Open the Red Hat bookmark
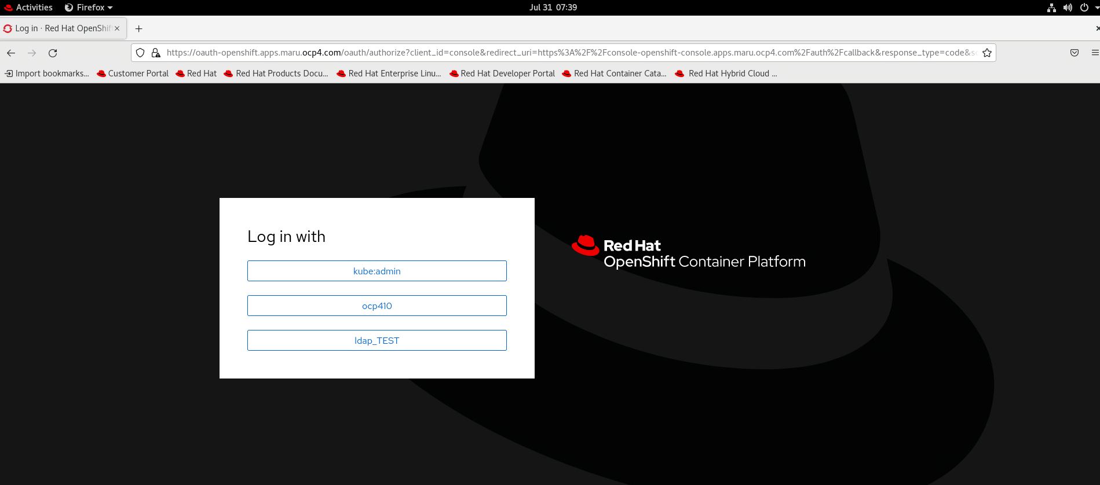This screenshot has height=485, width=1100. tap(196, 74)
